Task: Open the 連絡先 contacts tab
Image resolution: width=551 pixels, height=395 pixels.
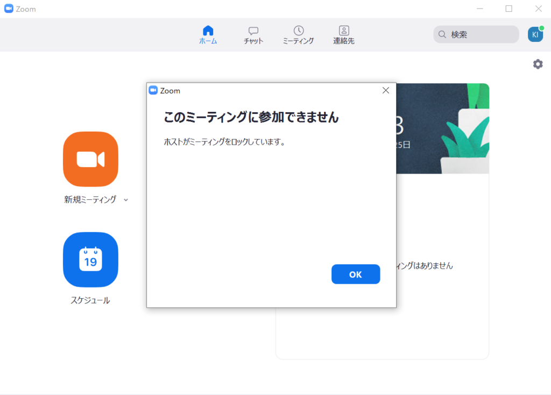Action: 343,31
